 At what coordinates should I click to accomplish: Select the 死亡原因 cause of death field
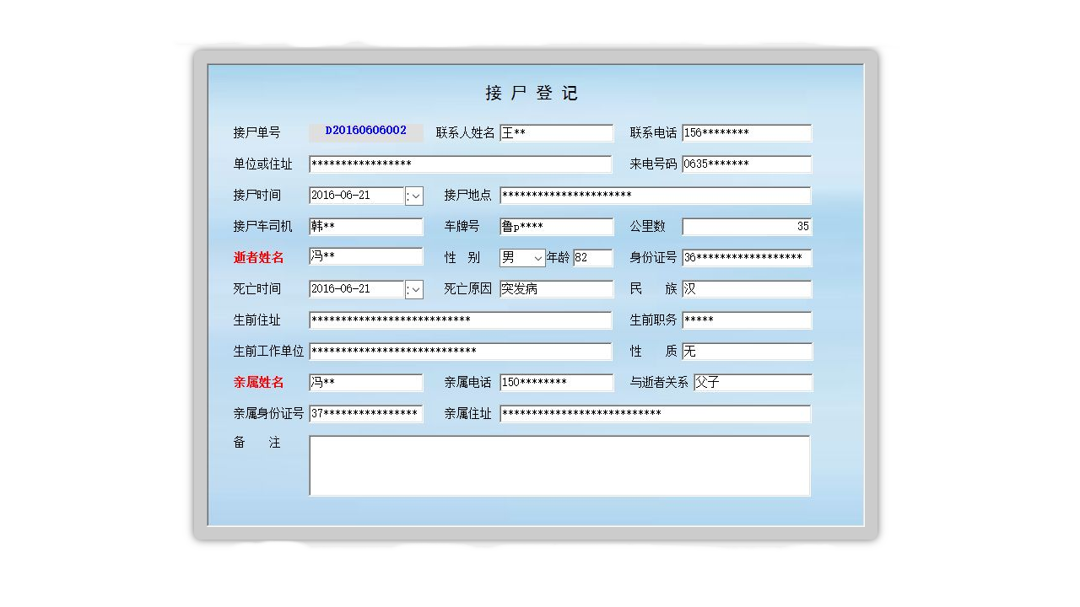tap(555, 288)
